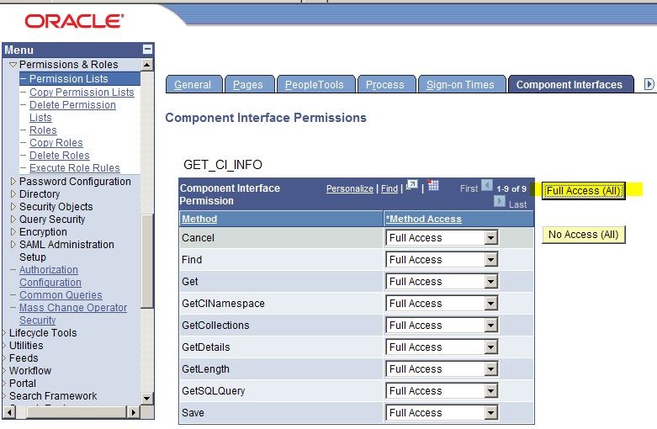Show more tabs arrow icon
This screenshot has width=657, height=429.
649,84
